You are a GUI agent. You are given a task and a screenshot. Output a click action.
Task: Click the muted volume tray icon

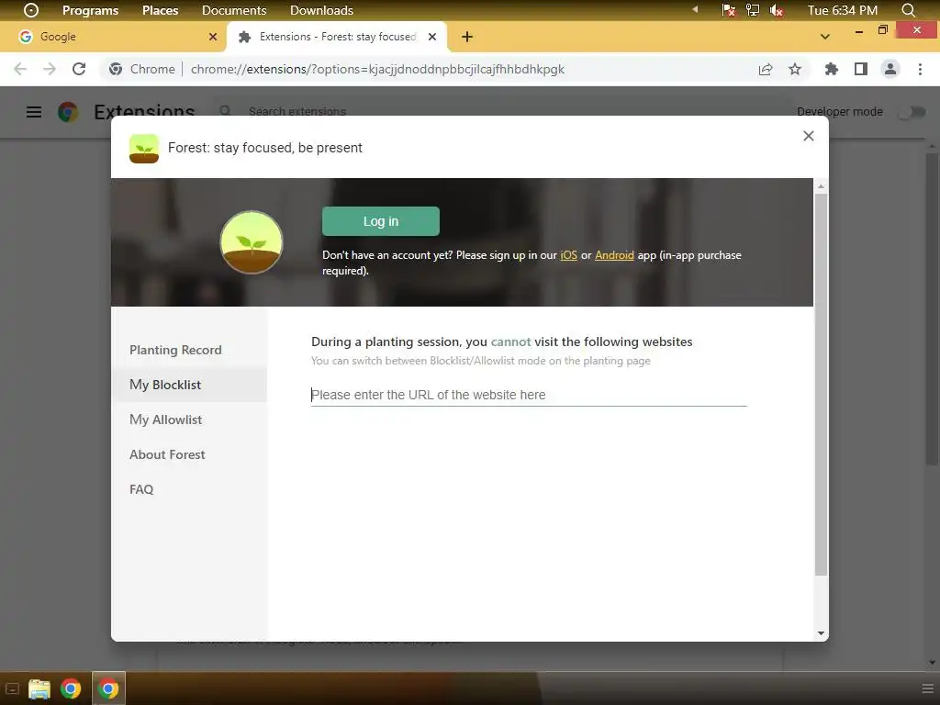[777, 10]
